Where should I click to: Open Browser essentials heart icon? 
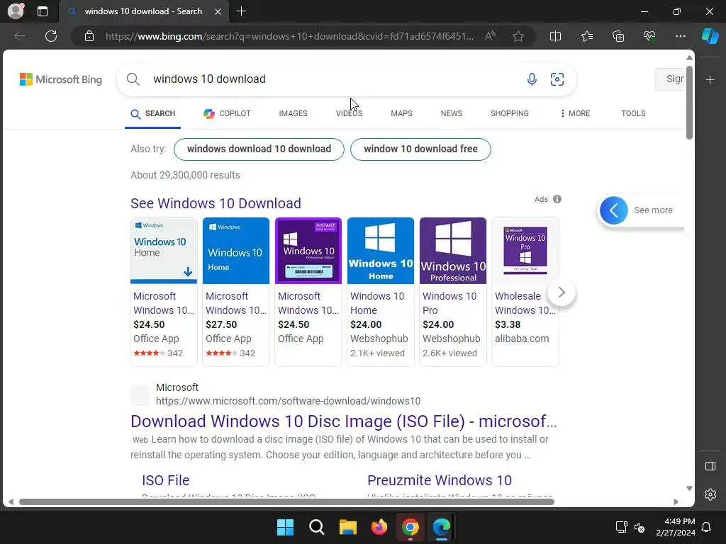[649, 36]
